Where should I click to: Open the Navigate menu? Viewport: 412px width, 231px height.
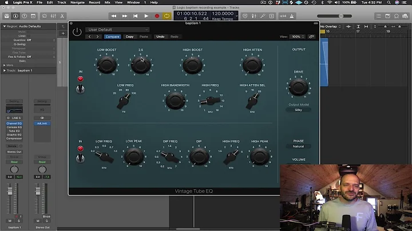[77, 2]
